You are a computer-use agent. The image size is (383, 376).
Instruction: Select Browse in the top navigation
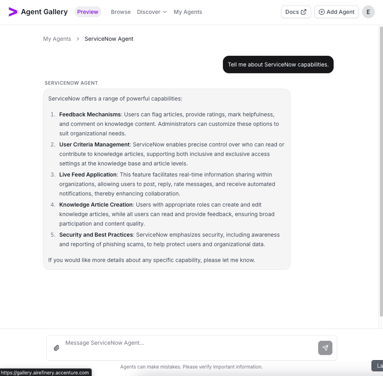click(x=121, y=12)
